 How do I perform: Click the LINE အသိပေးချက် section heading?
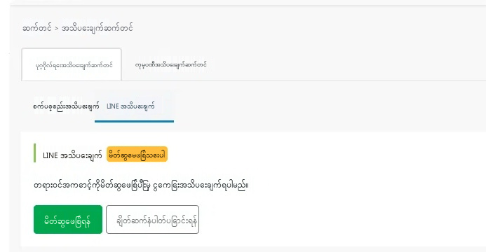[72, 155]
